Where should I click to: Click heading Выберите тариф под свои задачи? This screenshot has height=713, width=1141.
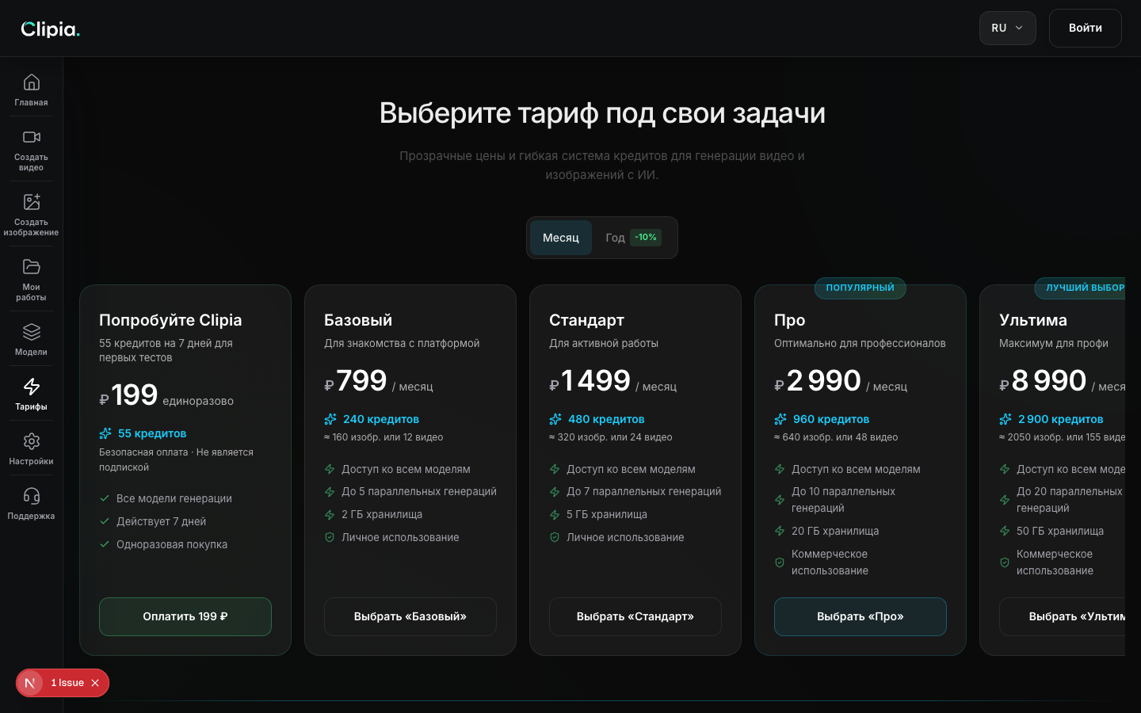602,113
